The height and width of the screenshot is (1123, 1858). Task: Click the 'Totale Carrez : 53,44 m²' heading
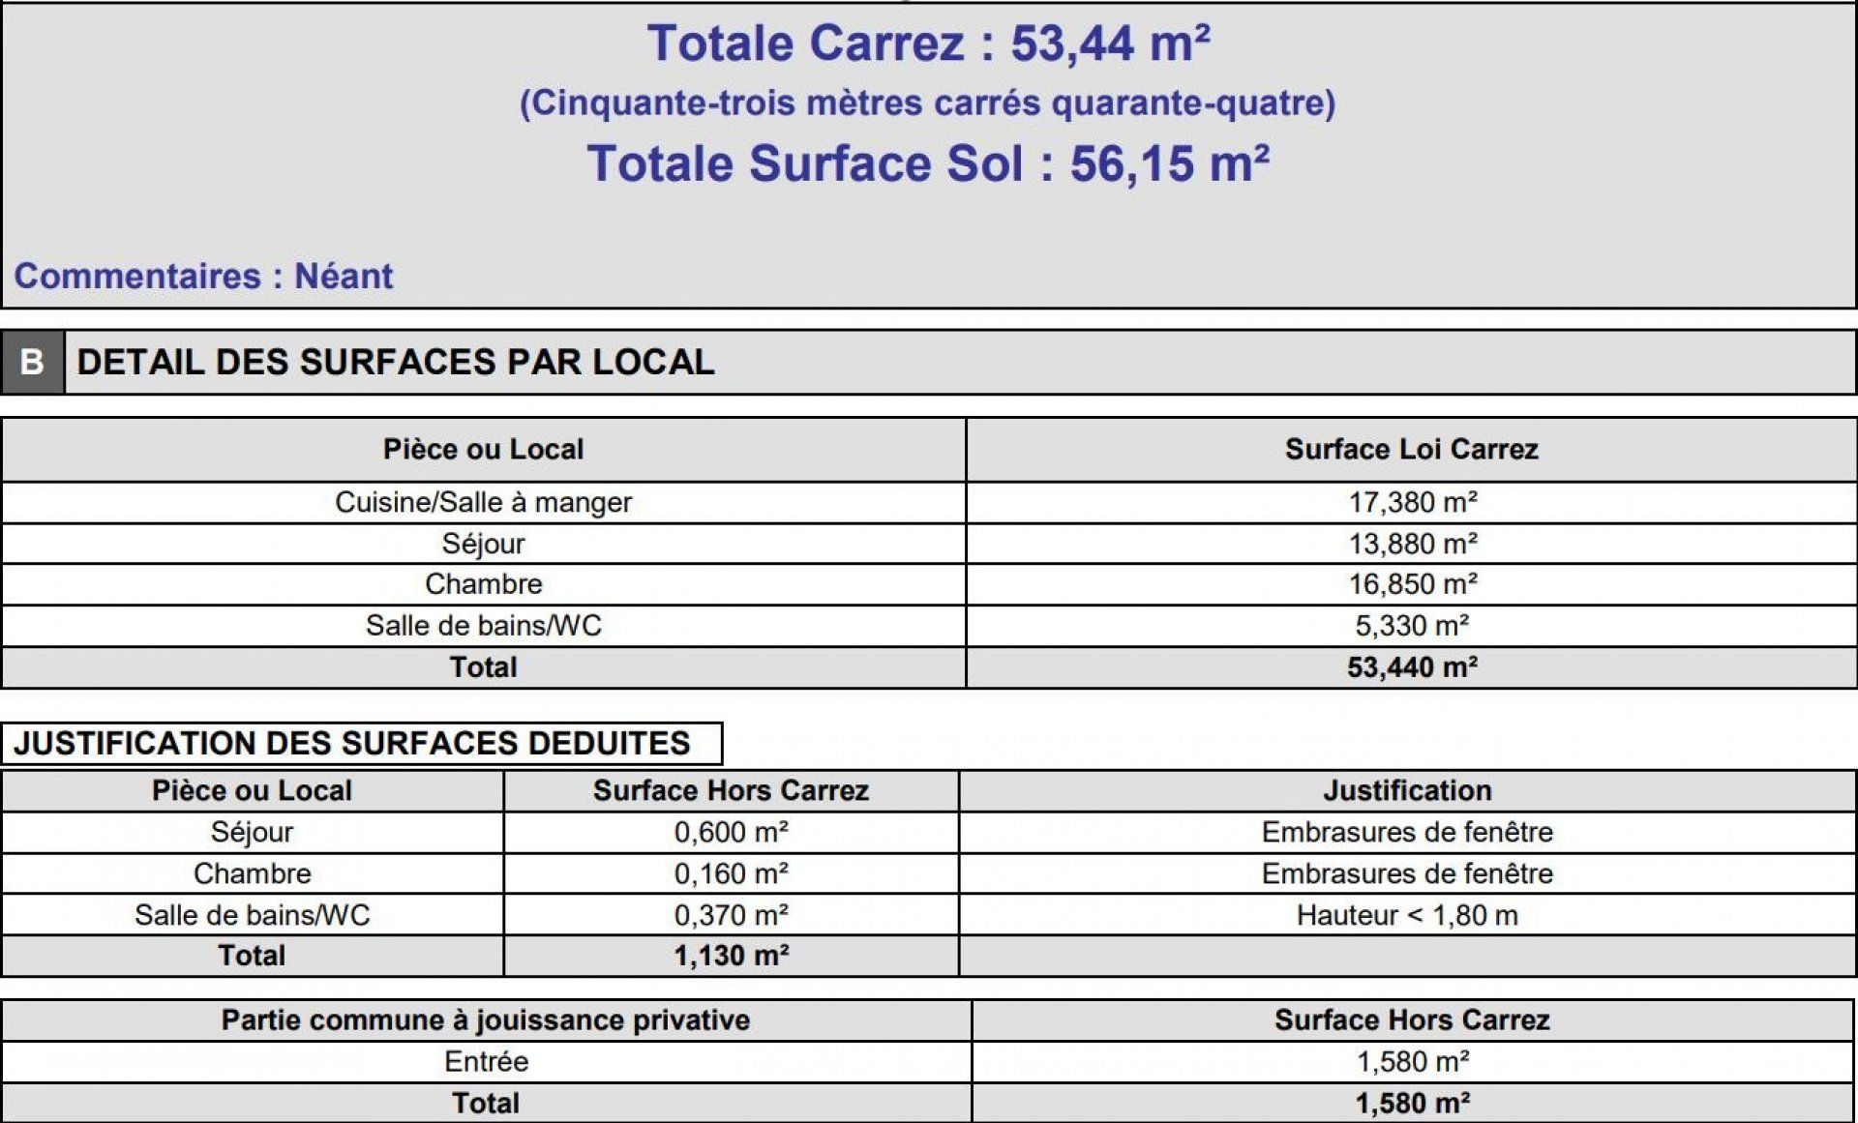point(928,44)
